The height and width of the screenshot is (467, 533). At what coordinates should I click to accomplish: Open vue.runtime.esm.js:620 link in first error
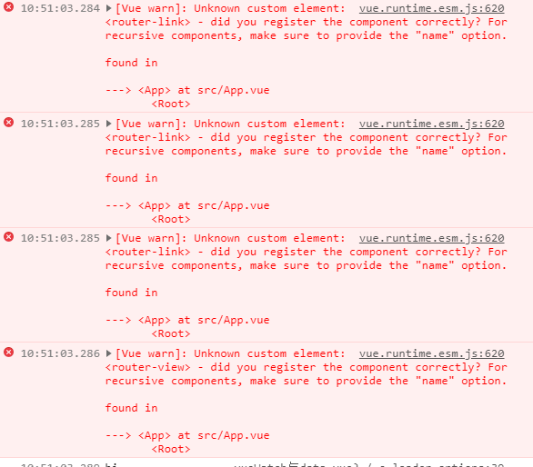click(x=432, y=8)
